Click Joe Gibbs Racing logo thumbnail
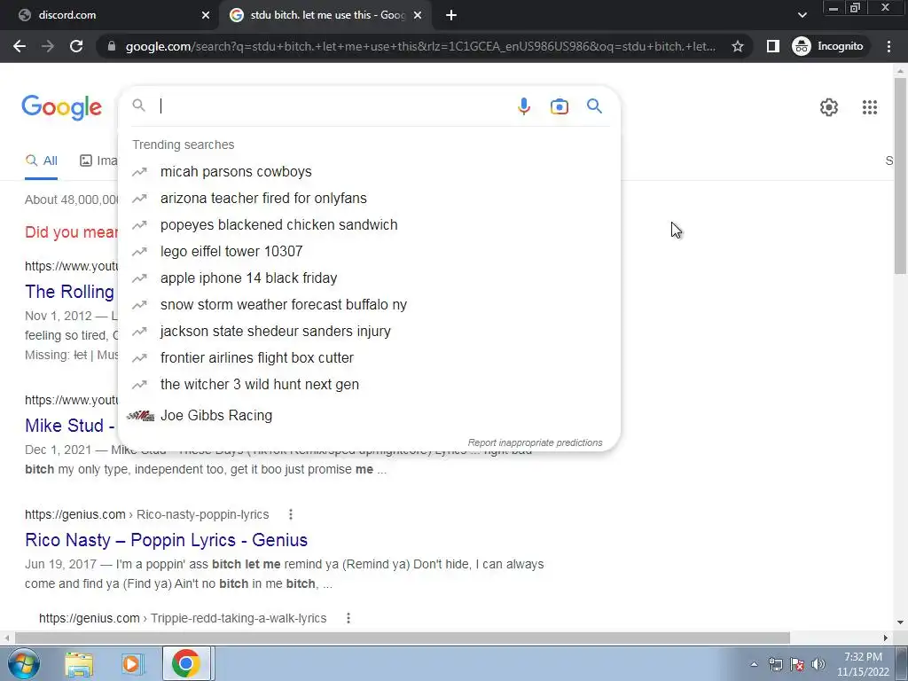908x681 pixels. (x=140, y=416)
